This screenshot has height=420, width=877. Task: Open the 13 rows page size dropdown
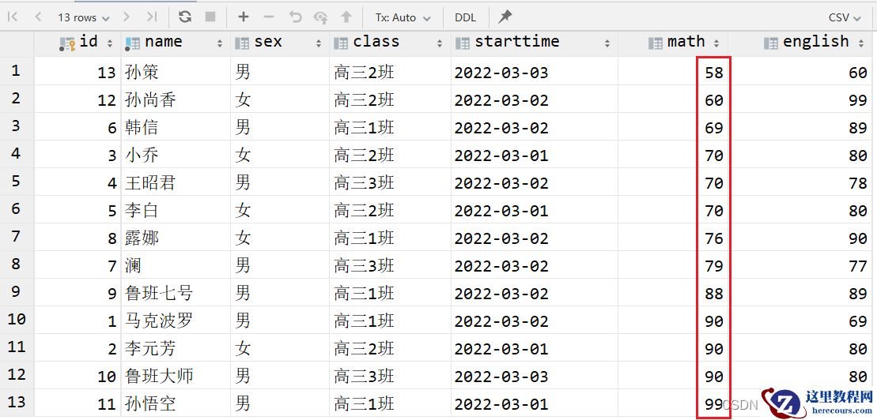click(x=83, y=17)
